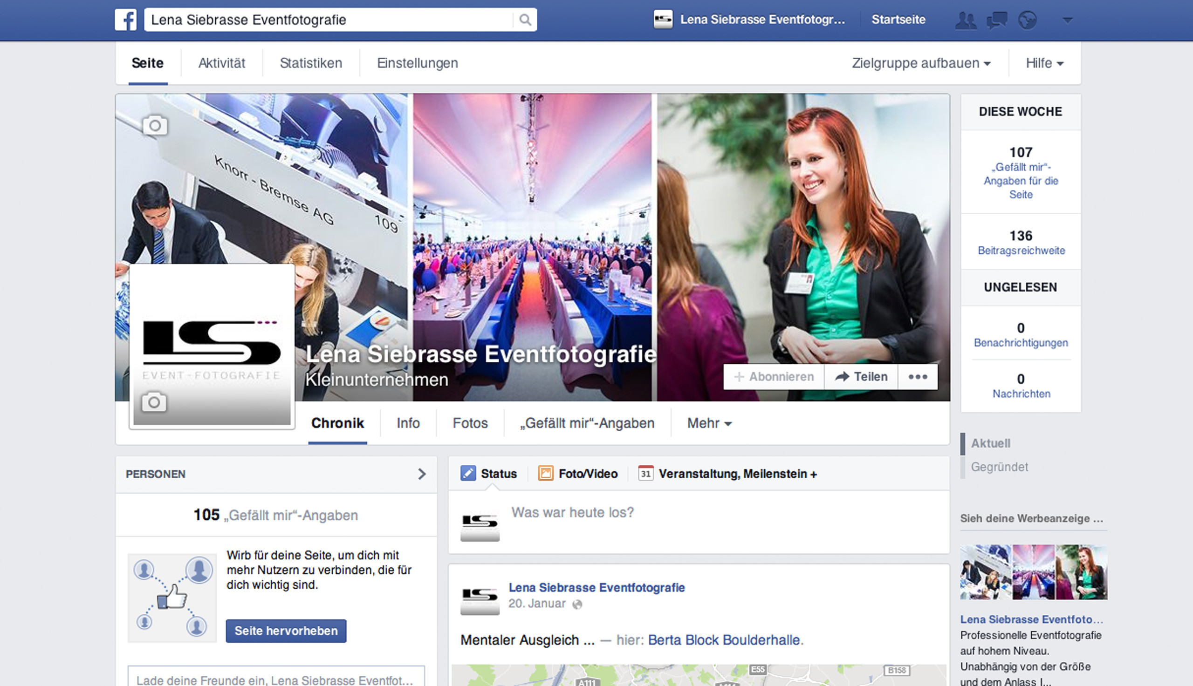
Task: Expand the Personen section chevron
Action: 422,474
